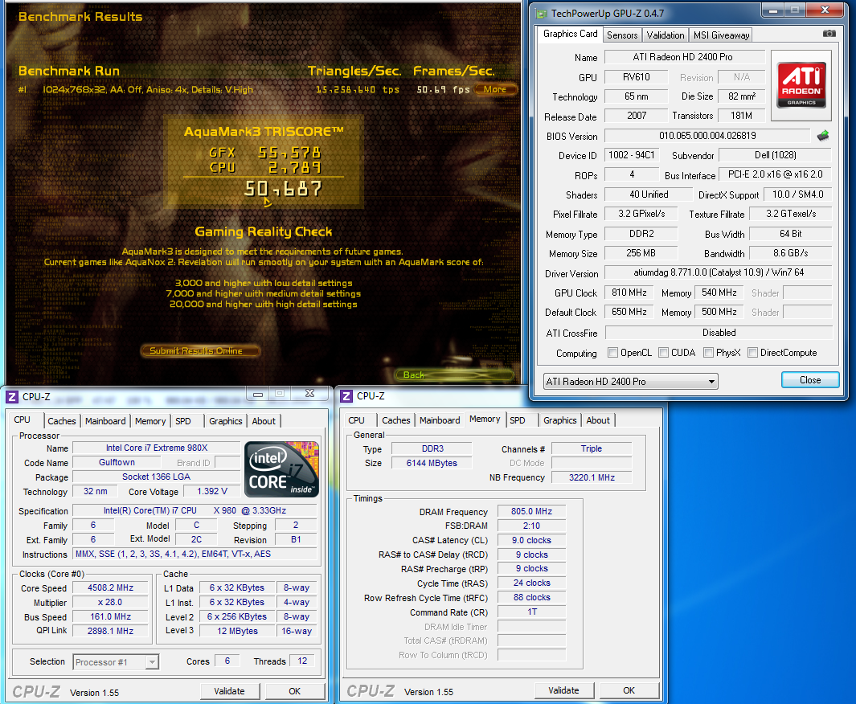This screenshot has width=856, height=704.
Task: Select the Graphics Card tab in GPU-Z
Action: click(570, 34)
